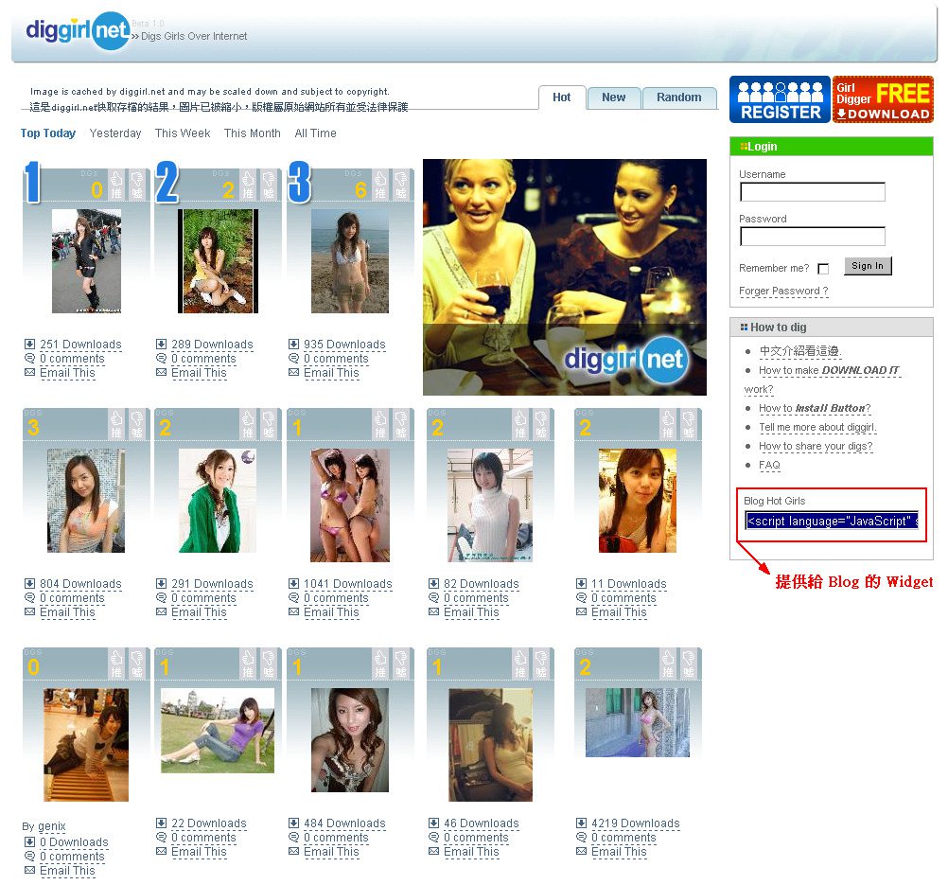Viewport: 948px width, 885px height.
Task: Switch to the New tab
Action: coord(613,97)
